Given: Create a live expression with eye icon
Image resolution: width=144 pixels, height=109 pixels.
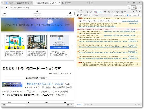Looking at the screenshot, I should pyautogui.click(x=90, y=15).
